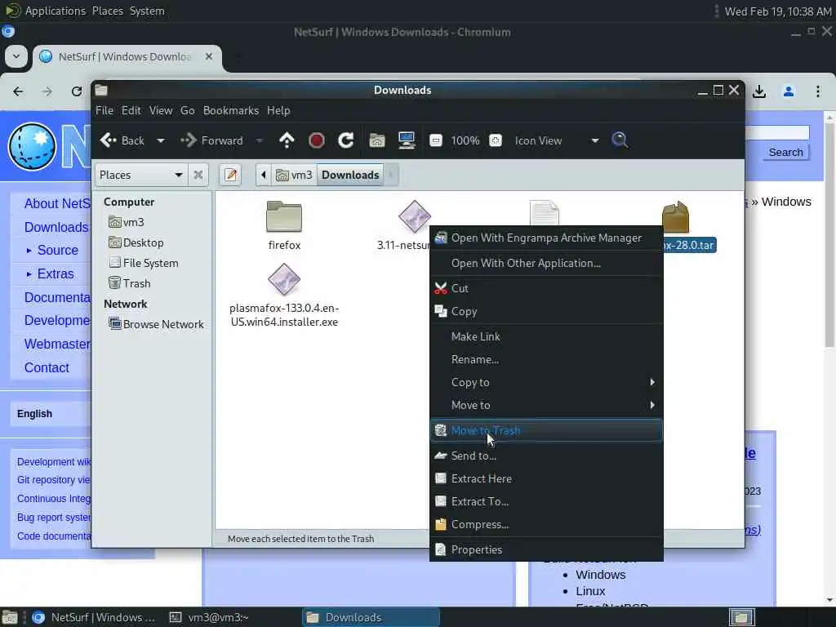The image size is (836, 627).
Task: Click the Forward navigation button
Action: pos(211,140)
